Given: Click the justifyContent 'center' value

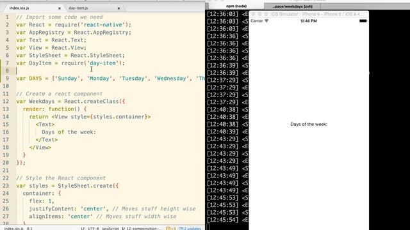Looking at the screenshot, I should click(x=93, y=209).
